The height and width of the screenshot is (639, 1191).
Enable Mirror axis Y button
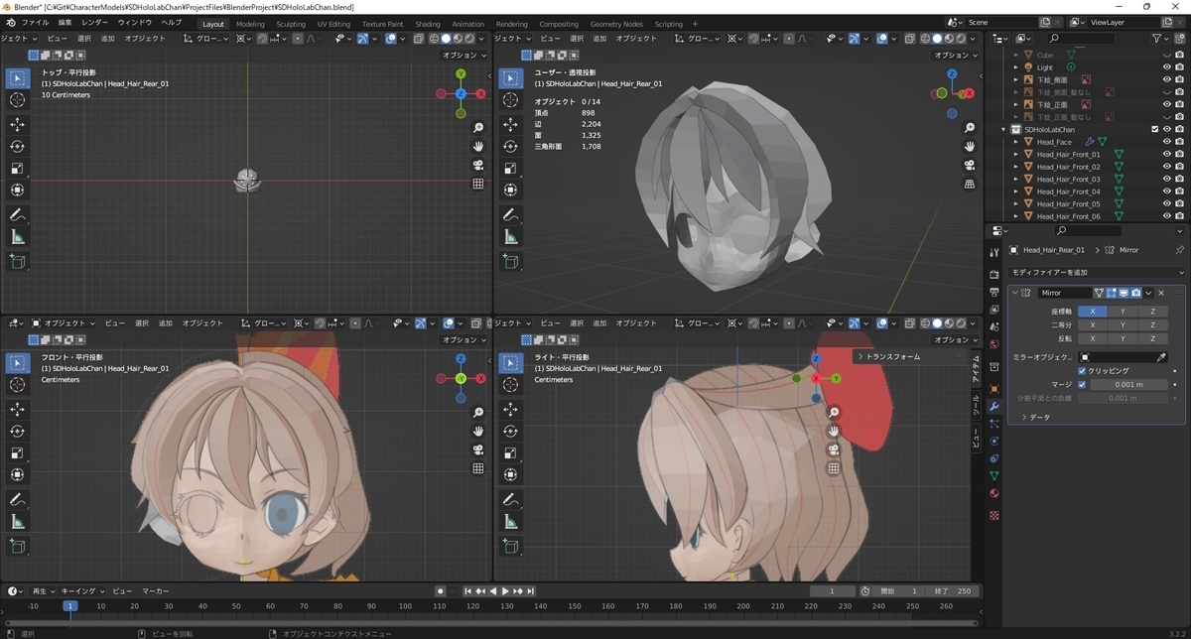click(x=1123, y=312)
